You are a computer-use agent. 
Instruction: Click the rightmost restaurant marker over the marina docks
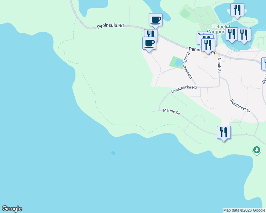click(x=244, y=35)
